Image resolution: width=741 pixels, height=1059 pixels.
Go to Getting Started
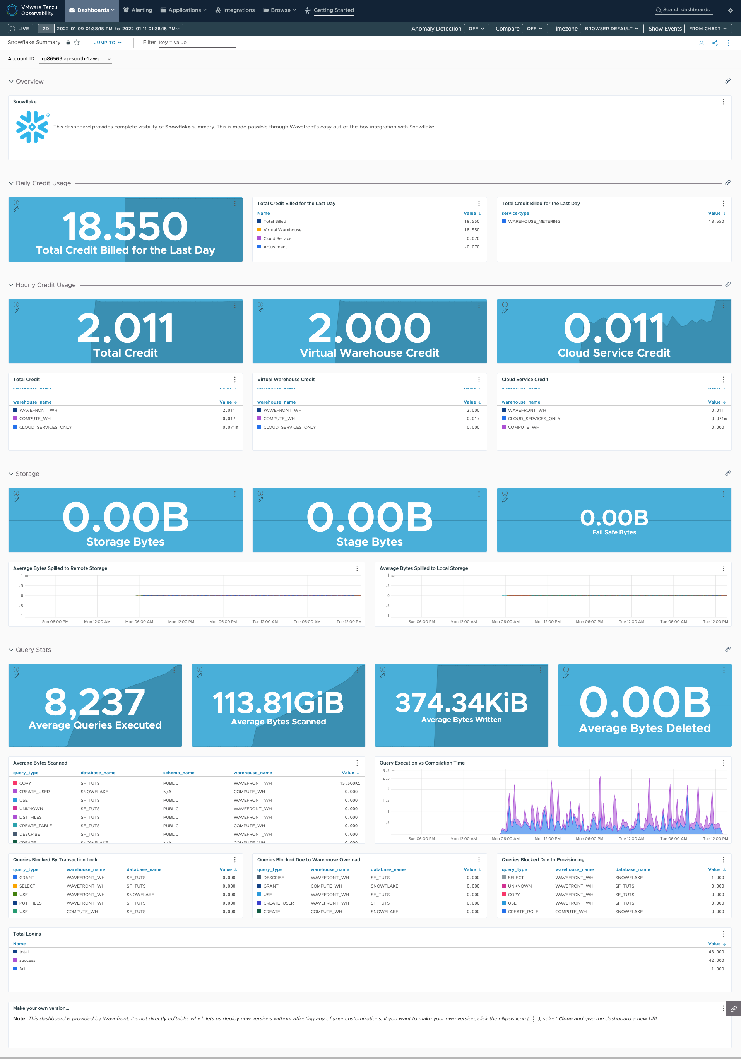click(329, 10)
